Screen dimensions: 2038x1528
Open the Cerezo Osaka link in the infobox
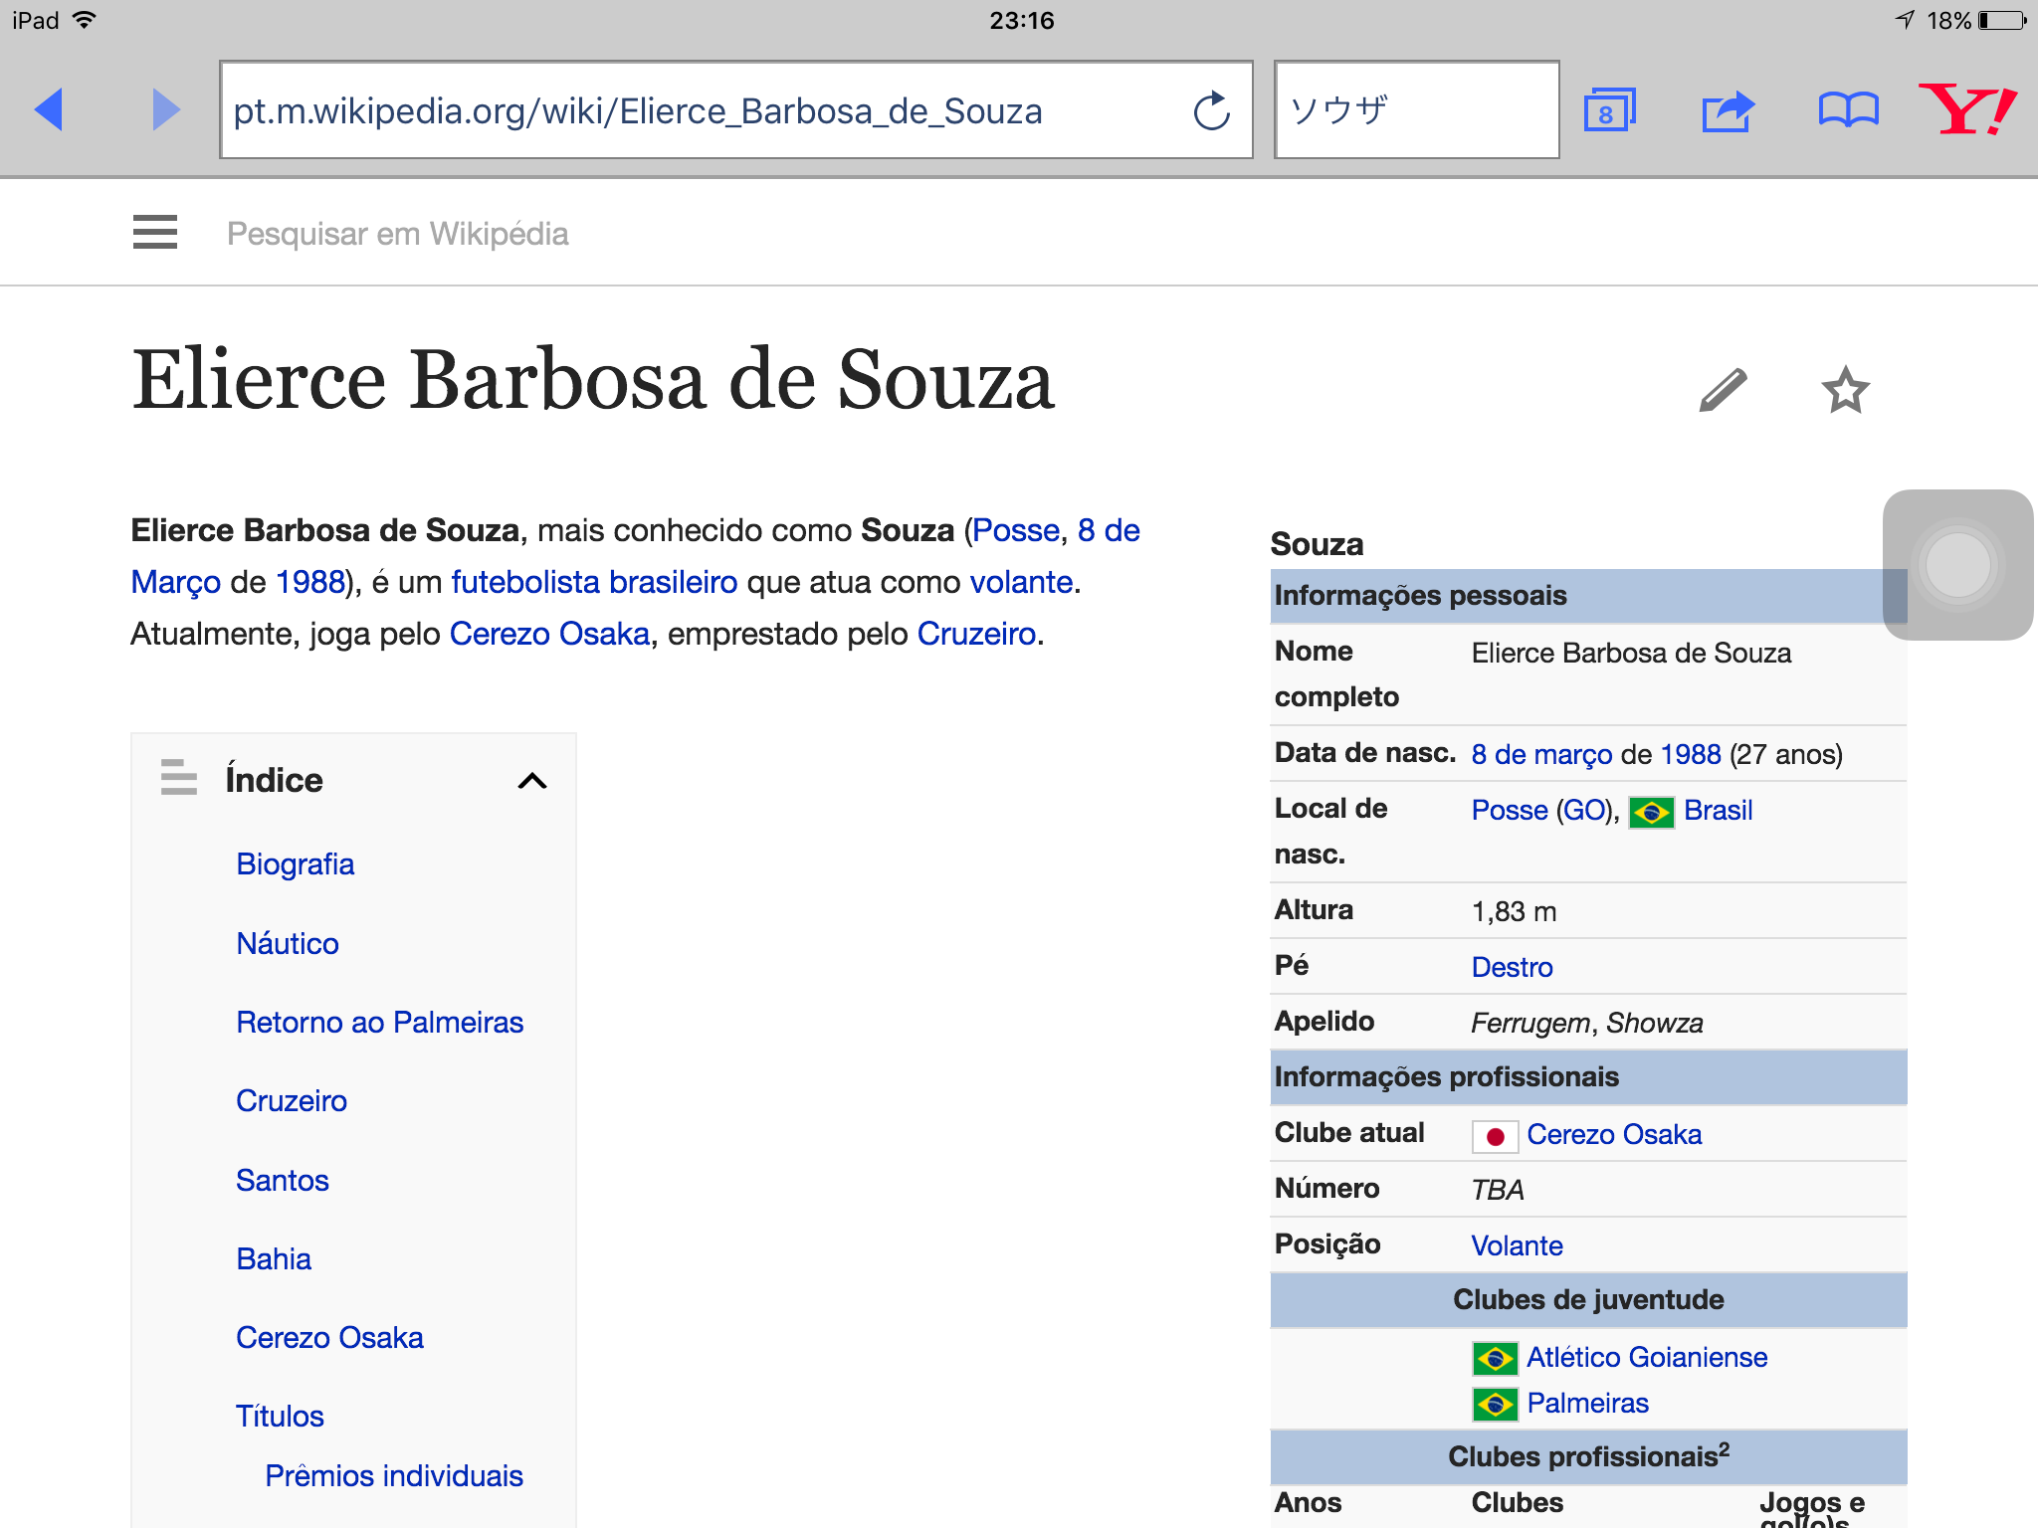(1613, 1135)
